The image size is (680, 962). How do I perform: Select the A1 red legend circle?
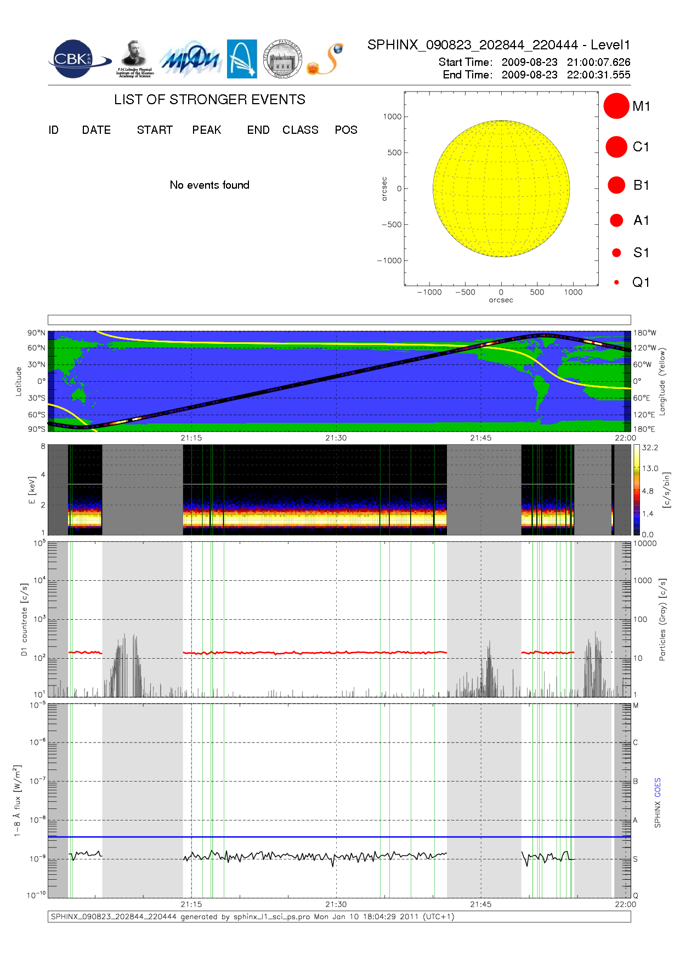coord(616,220)
